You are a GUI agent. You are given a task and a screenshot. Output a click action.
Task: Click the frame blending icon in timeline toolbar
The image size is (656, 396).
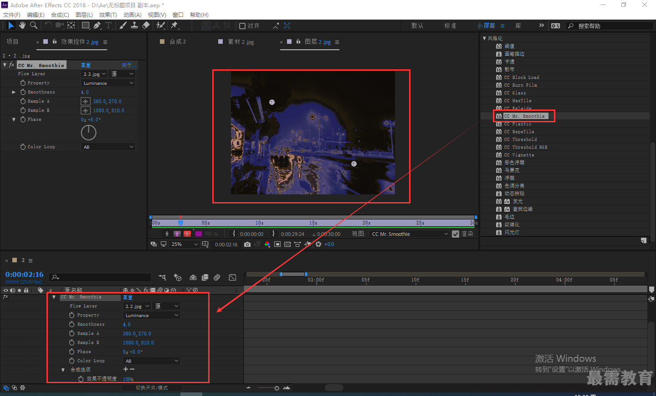point(205,277)
